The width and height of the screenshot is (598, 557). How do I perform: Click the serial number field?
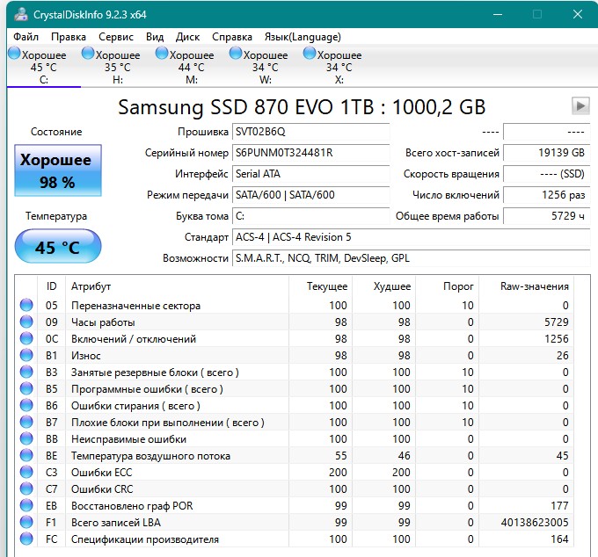click(x=310, y=153)
